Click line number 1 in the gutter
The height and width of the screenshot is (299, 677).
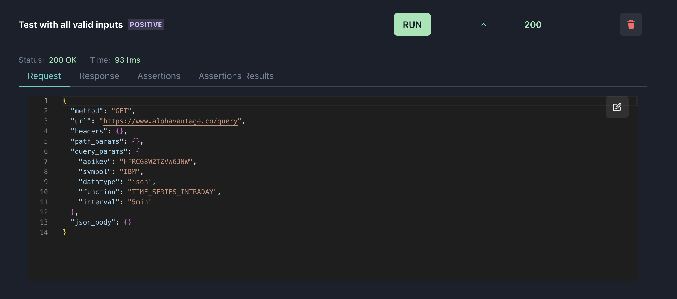(x=46, y=101)
